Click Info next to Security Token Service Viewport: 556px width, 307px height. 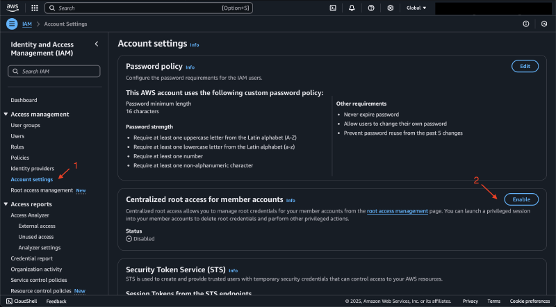(233, 271)
